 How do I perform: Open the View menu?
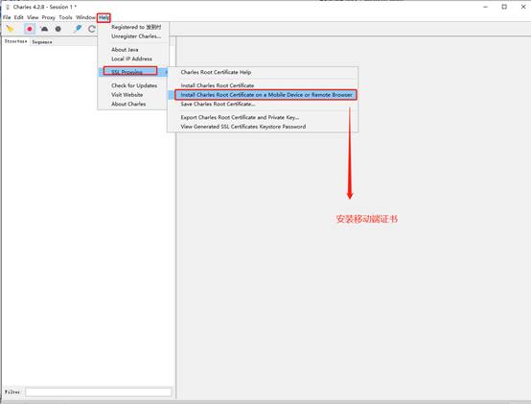click(x=33, y=17)
